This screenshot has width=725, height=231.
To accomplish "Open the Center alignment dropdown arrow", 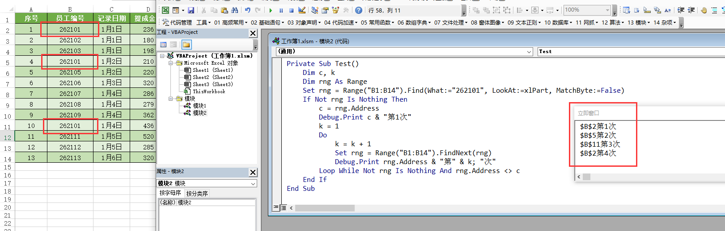I will 542,10.
